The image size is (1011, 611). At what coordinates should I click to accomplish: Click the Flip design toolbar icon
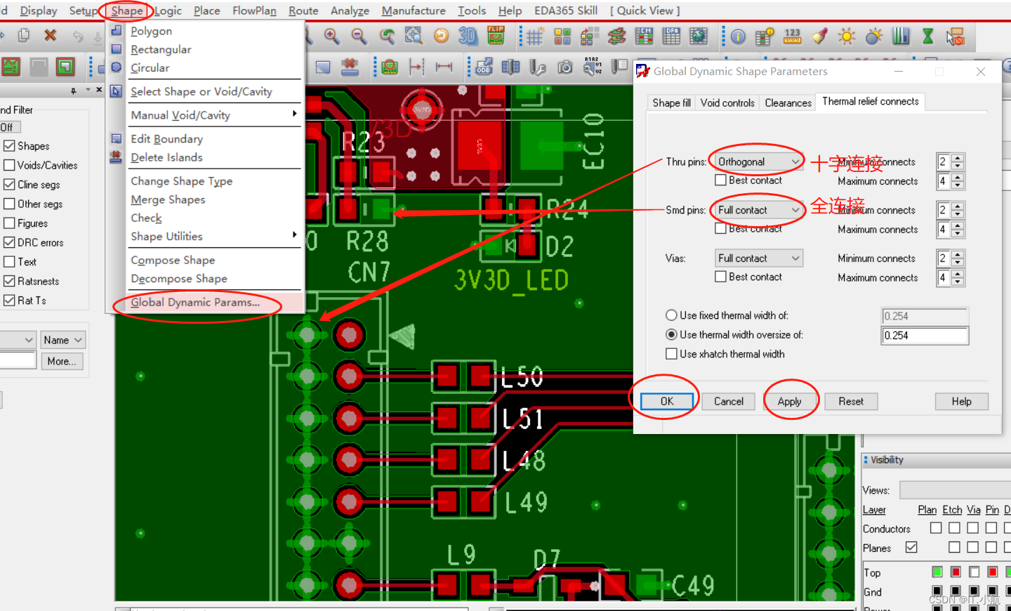(x=496, y=36)
